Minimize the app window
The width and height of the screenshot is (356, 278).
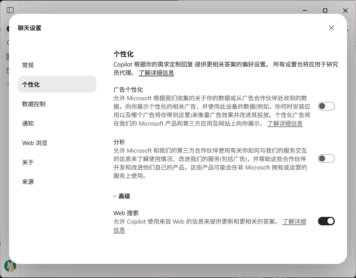pyautogui.click(x=305, y=10)
